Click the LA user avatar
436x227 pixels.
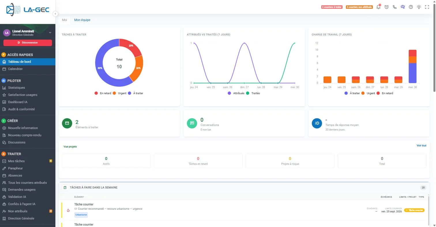point(7,33)
